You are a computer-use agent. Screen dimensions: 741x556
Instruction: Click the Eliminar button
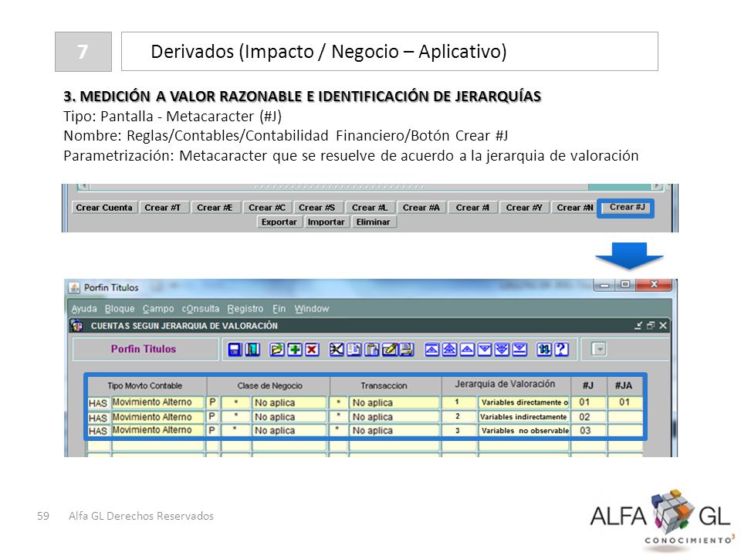(x=374, y=222)
